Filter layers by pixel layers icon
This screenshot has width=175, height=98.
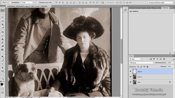click(151, 59)
